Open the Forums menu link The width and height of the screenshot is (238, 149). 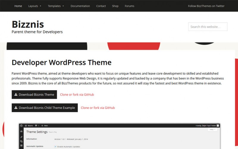129,6
